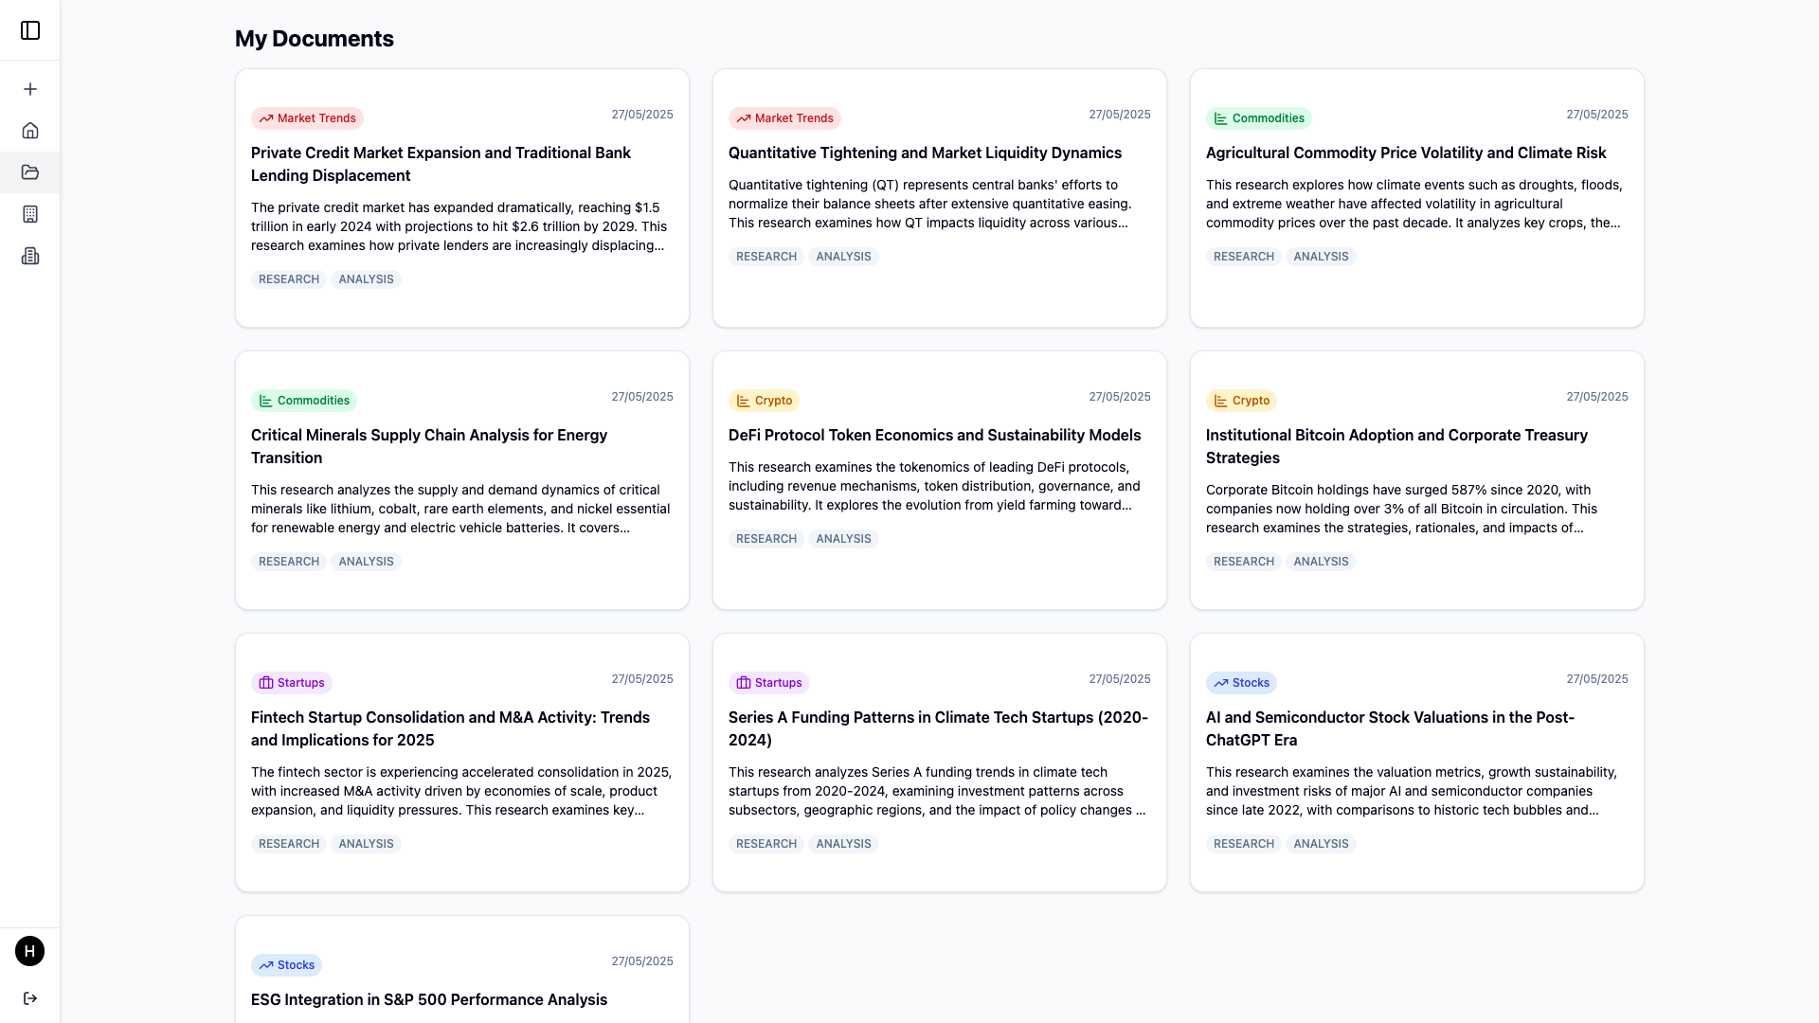
Task: Click the logout arrow icon
Action: pyautogui.click(x=30, y=998)
